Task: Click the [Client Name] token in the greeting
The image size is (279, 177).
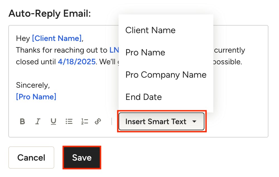Action: click(57, 38)
